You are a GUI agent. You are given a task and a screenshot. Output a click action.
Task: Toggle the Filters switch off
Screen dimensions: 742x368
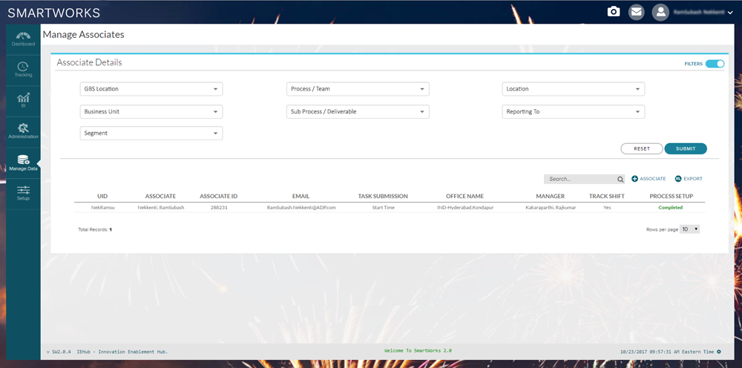coord(715,64)
